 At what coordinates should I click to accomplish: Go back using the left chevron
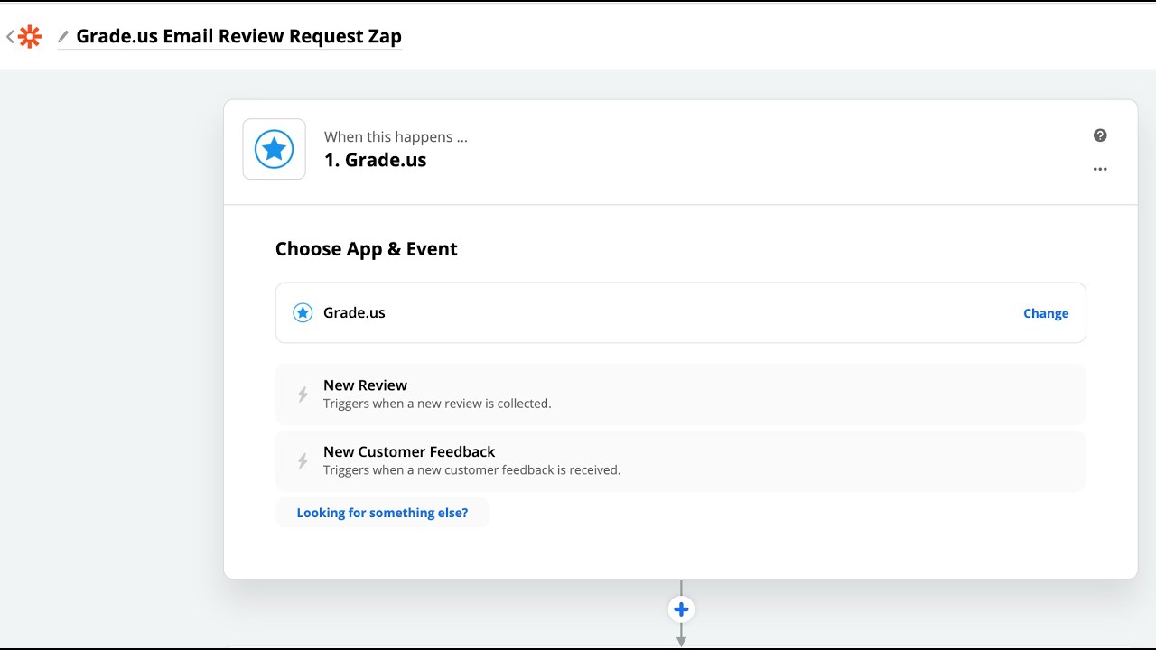coord(10,37)
